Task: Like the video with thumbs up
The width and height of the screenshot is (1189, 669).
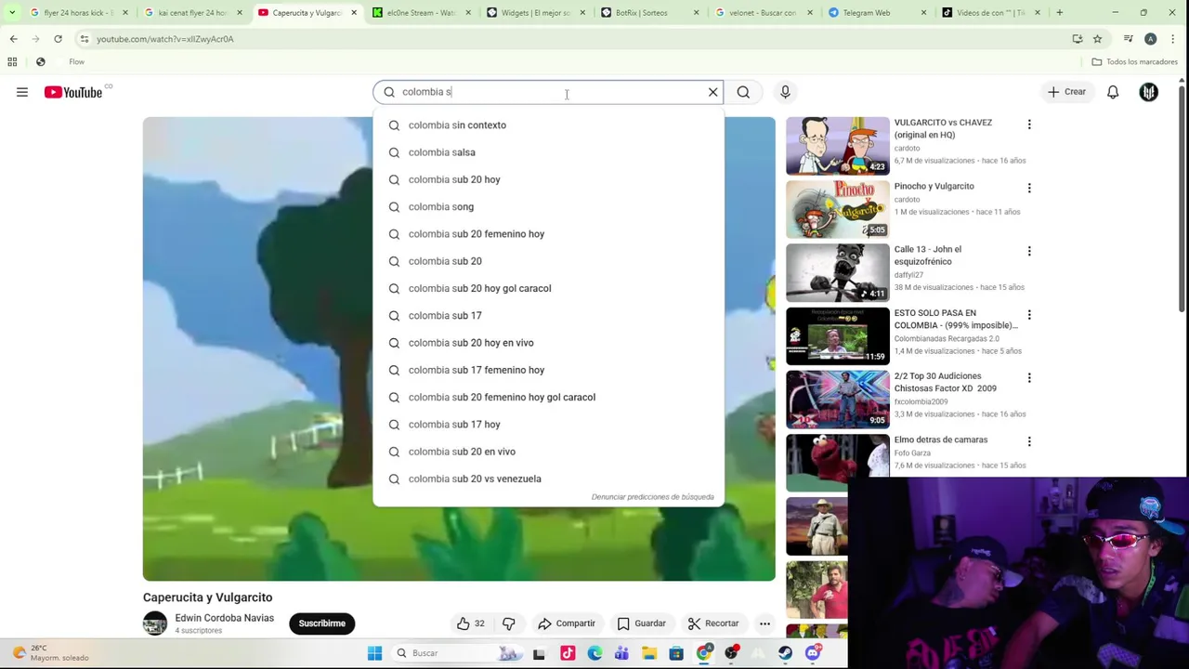Action: (x=470, y=623)
